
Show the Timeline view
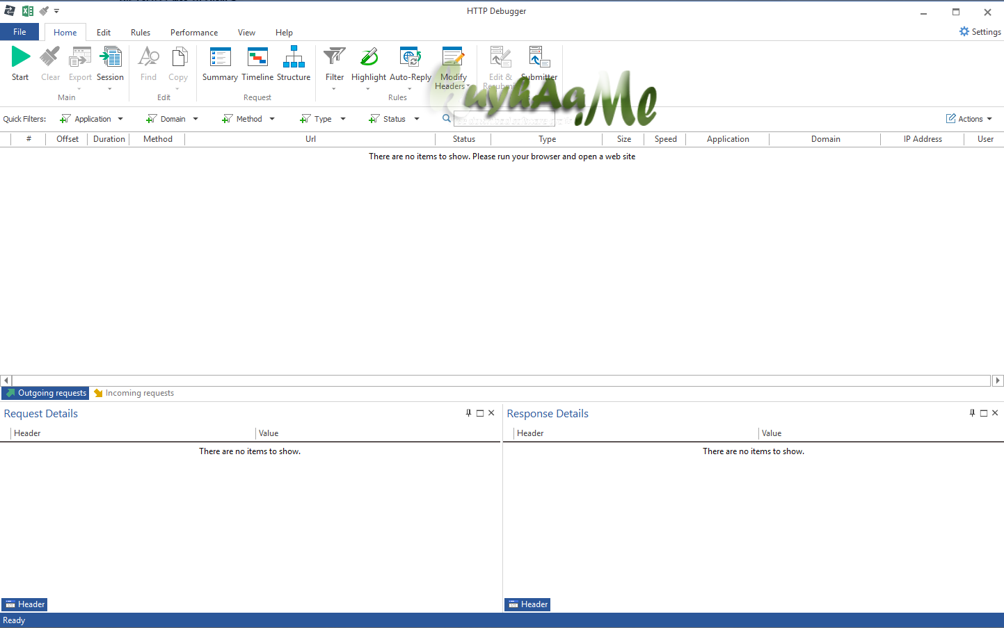[257, 63]
